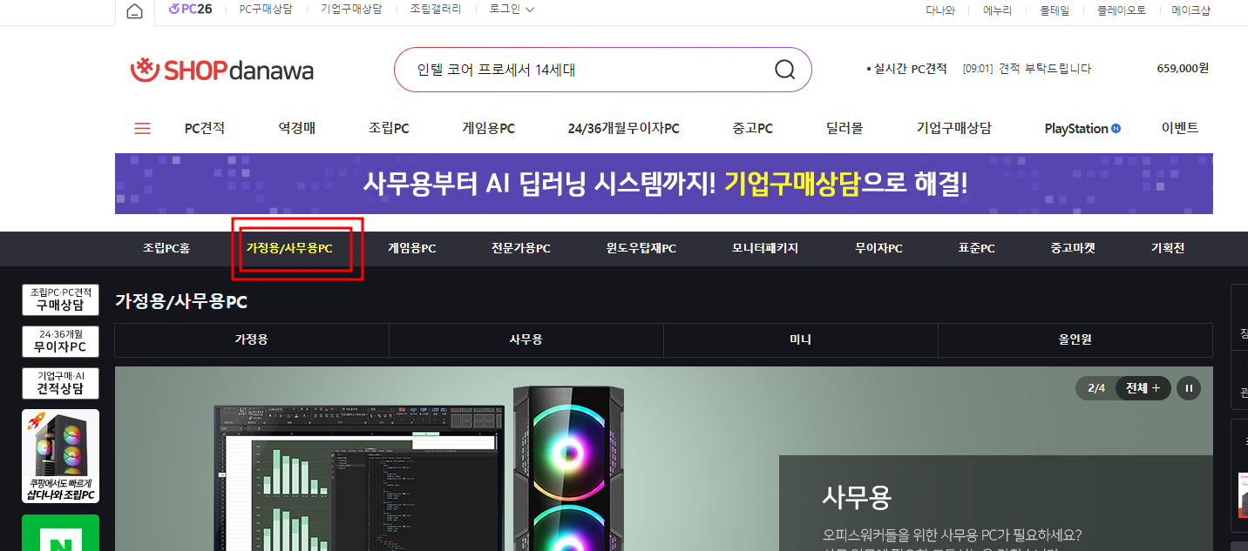
Task: Open the hamburger menu icon
Action: tap(142, 127)
